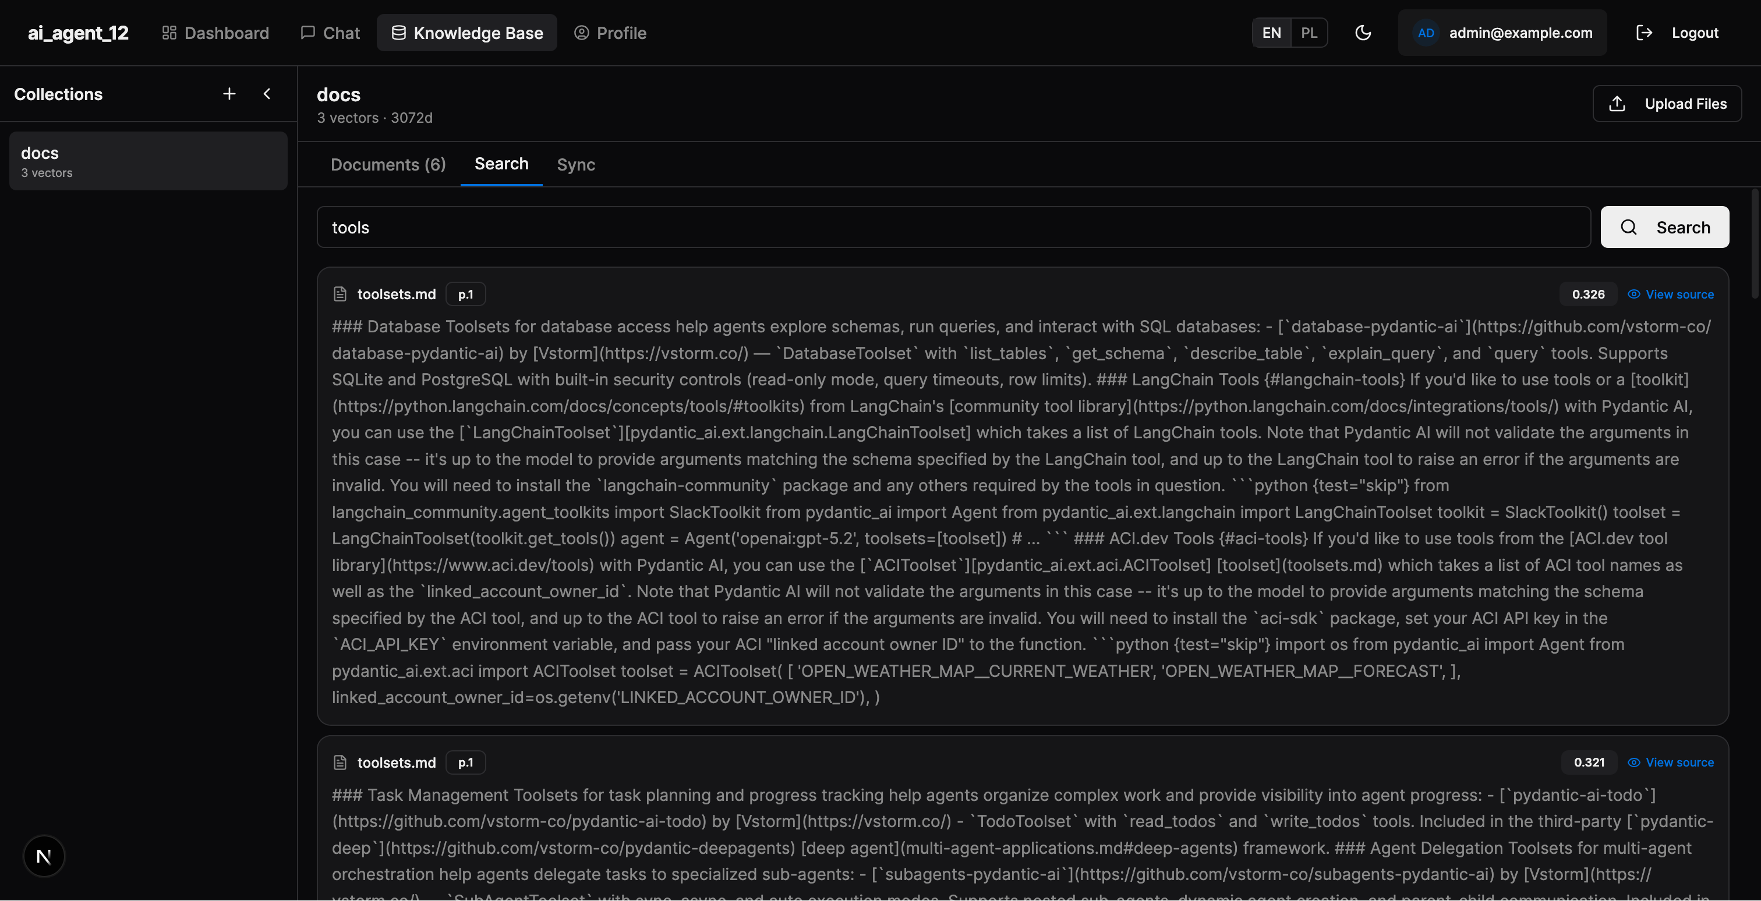Open the Profile page
The height and width of the screenshot is (901, 1761).
[609, 33]
